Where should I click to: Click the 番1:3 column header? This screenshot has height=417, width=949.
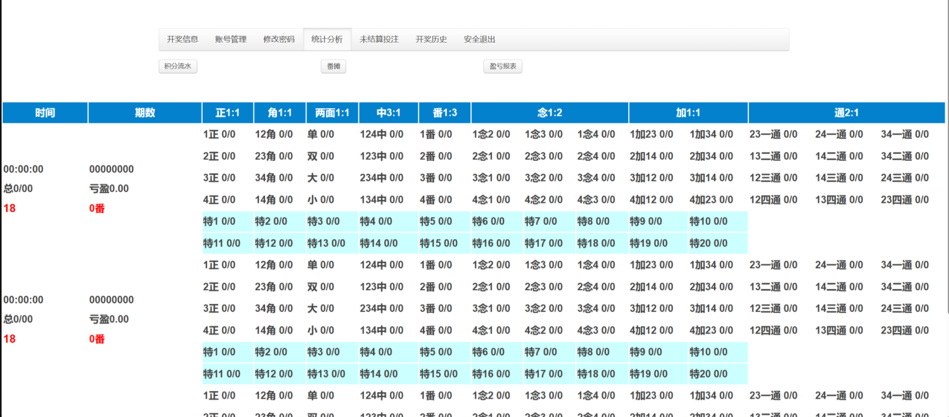(x=445, y=113)
